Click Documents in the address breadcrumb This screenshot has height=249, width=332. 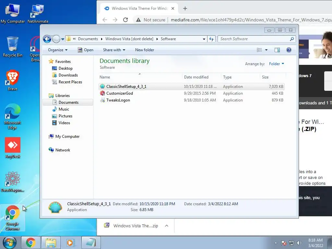point(88,39)
